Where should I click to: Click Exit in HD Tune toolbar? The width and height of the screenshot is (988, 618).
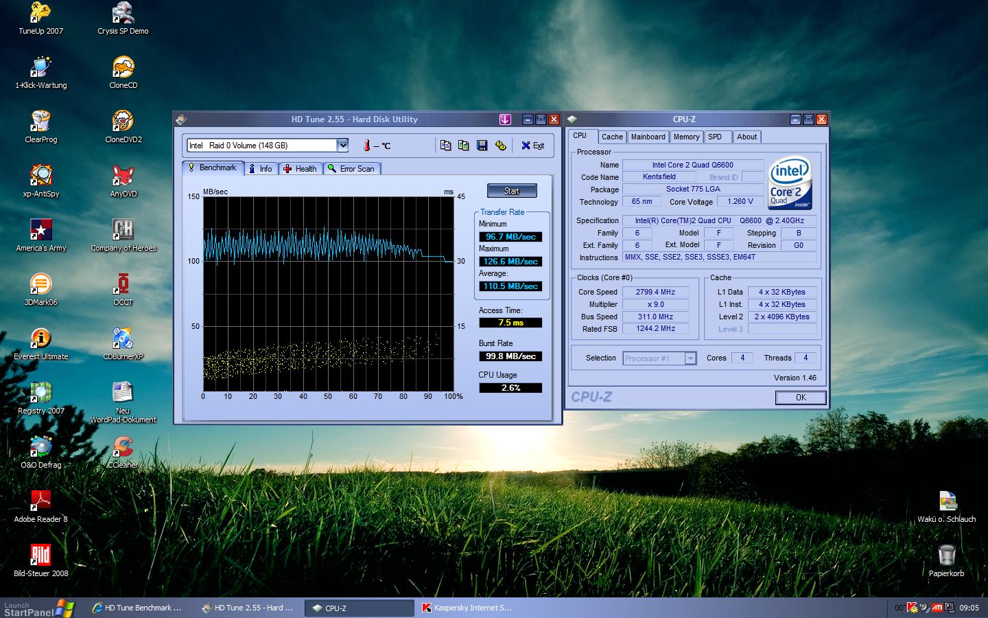(x=532, y=146)
